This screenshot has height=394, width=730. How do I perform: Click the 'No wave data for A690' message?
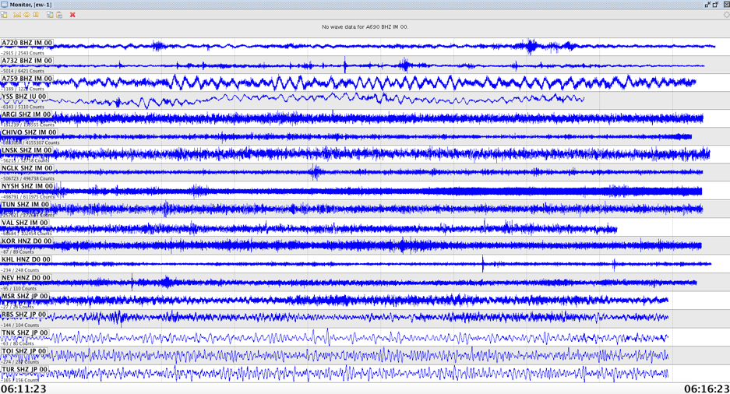(x=365, y=27)
